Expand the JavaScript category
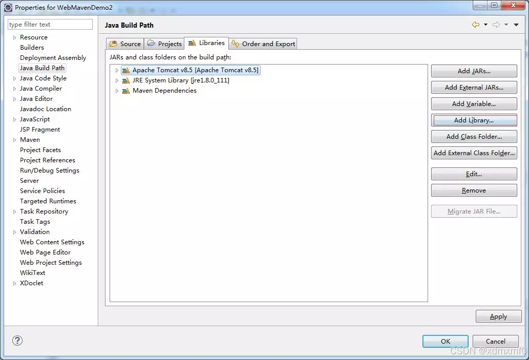 pyautogui.click(x=14, y=119)
